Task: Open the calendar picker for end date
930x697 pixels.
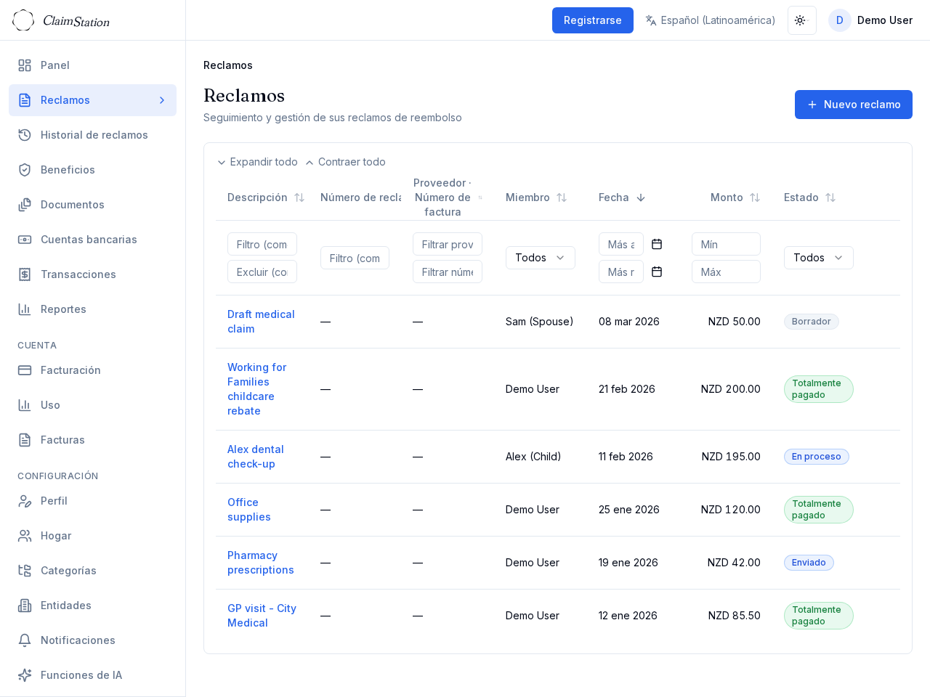Action: (657, 272)
